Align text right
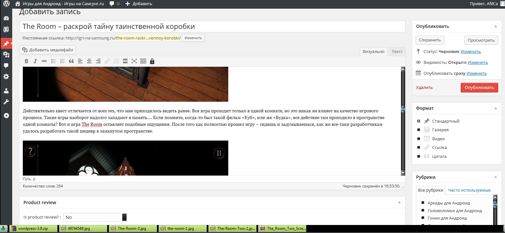Image resolution: width=505 pixels, height=233 pixels. tap(98, 61)
